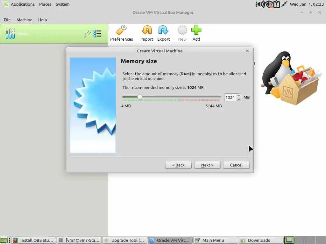Click the Back button

click(178, 165)
